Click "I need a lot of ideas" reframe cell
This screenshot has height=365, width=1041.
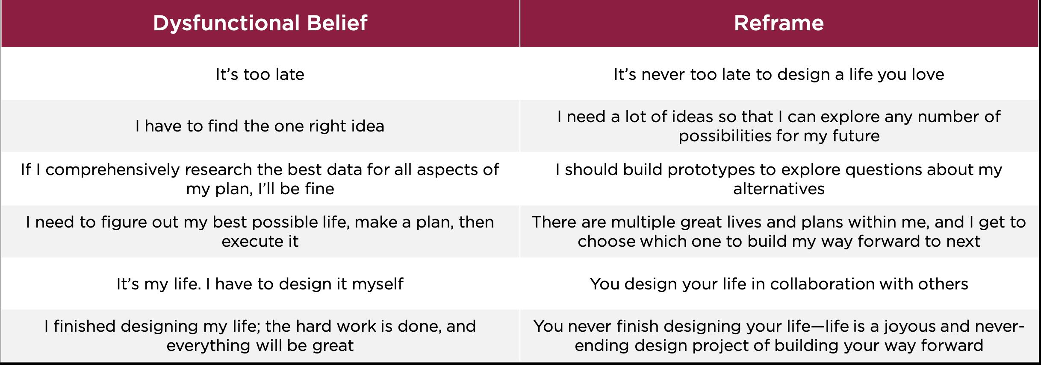(x=779, y=126)
